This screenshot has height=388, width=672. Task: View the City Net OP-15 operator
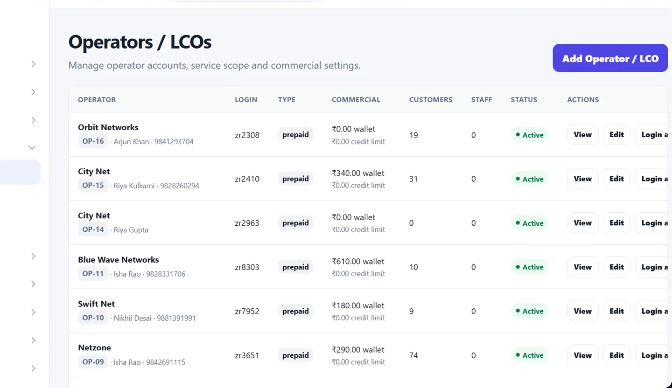[x=582, y=179]
